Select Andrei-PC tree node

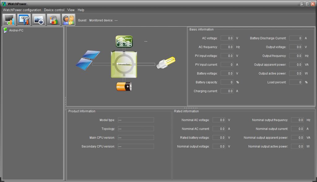tap(16, 30)
